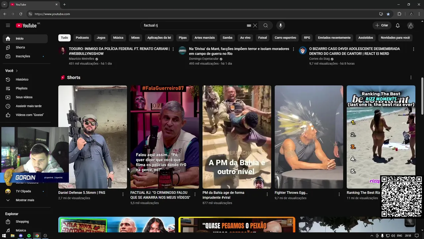Clear the search query with X
Image resolution: width=424 pixels, height=239 pixels.
(x=255, y=26)
